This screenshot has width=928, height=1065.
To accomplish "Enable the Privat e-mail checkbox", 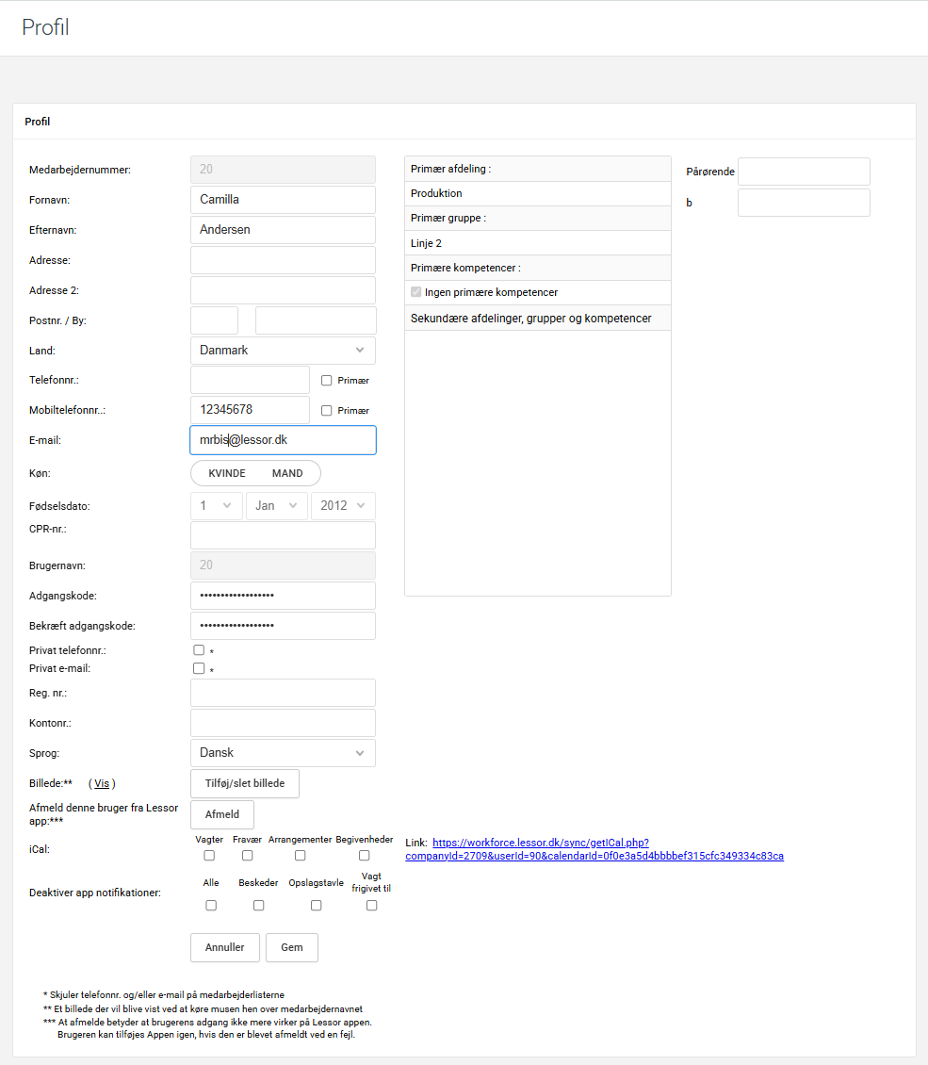I will coord(199,668).
